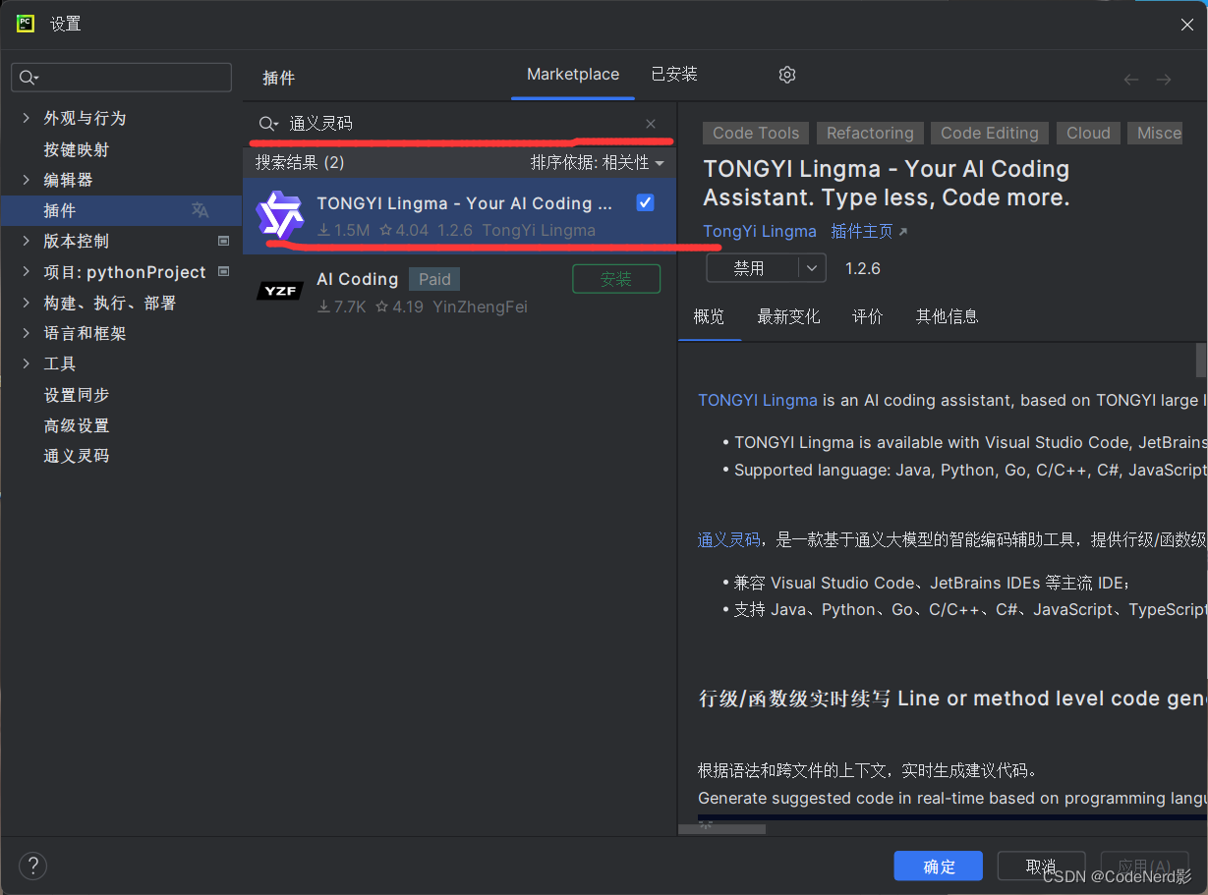The image size is (1208, 895).
Task: Open the 排序依据: 相关性 sort dropdown
Action: click(598, 162)
